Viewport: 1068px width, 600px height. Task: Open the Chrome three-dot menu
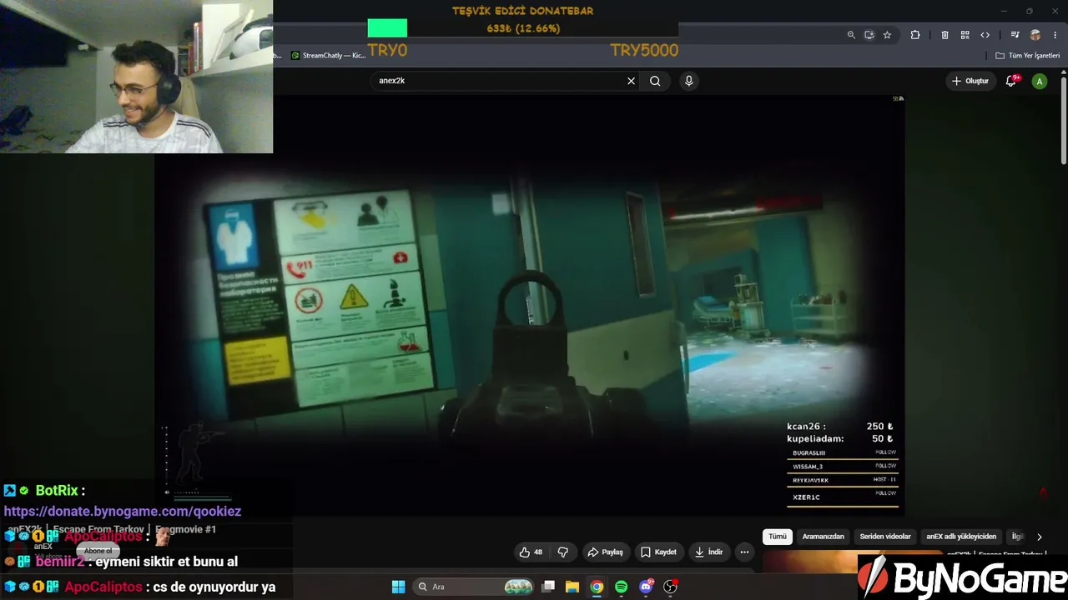pos(1055,35)
